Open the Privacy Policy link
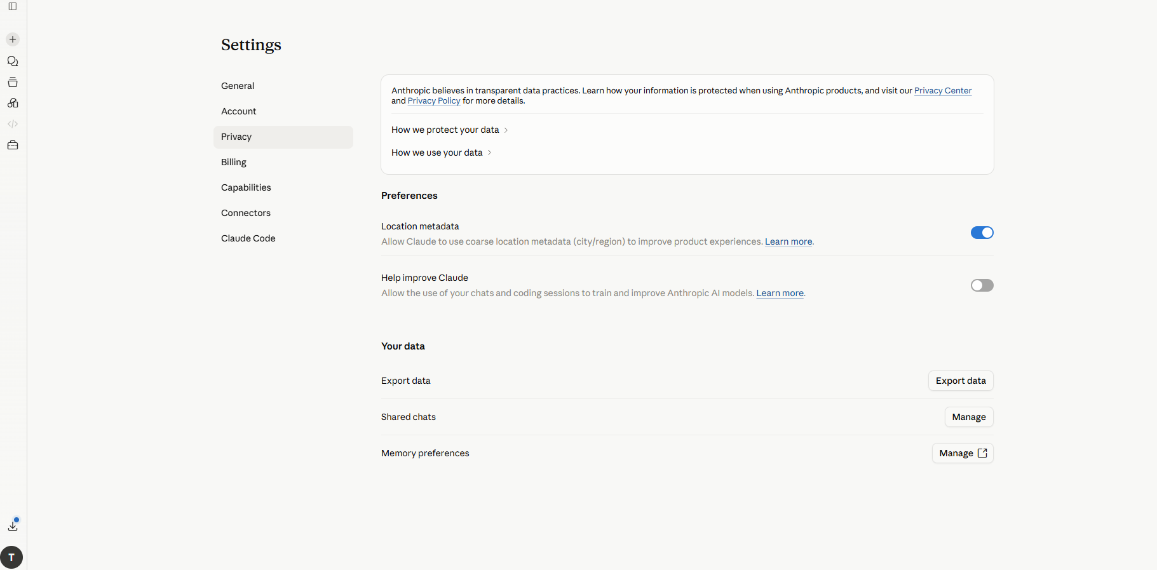 click(x=434, y=101)
